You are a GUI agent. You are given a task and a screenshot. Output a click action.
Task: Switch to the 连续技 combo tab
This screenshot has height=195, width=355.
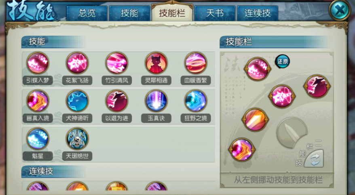pyautogui.click(x=258, y=13)
